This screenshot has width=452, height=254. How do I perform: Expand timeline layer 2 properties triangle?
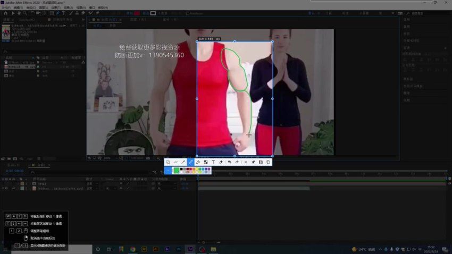click(18, 188)
